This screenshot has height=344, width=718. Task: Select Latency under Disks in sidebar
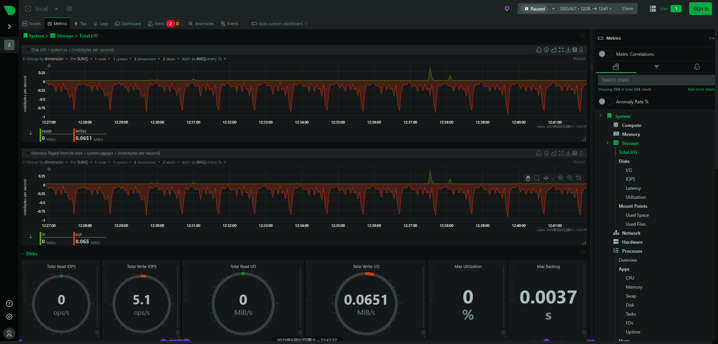pyautogui.click(x=633, y=188)
